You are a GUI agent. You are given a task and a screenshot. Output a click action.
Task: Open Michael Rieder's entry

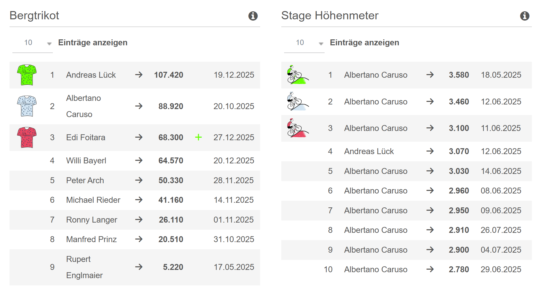pyautogui.click(x=93, y=200)
